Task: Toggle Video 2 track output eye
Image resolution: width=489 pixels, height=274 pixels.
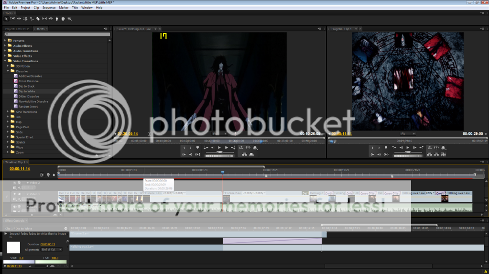Action: point(14,183)
